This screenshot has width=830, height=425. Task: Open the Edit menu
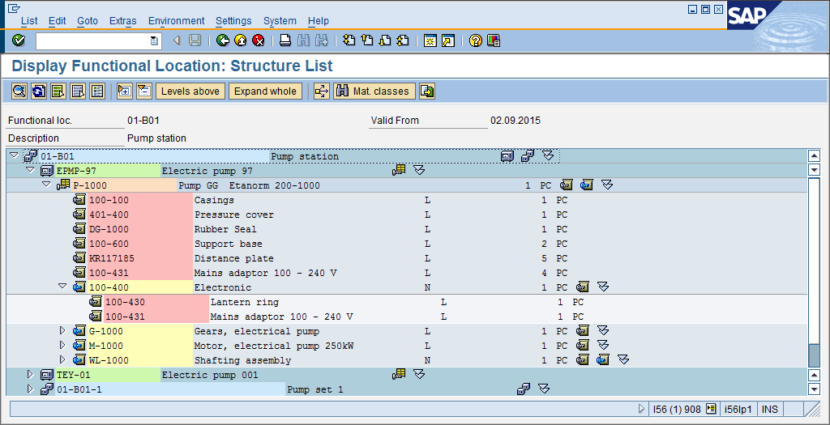point(58,20)
